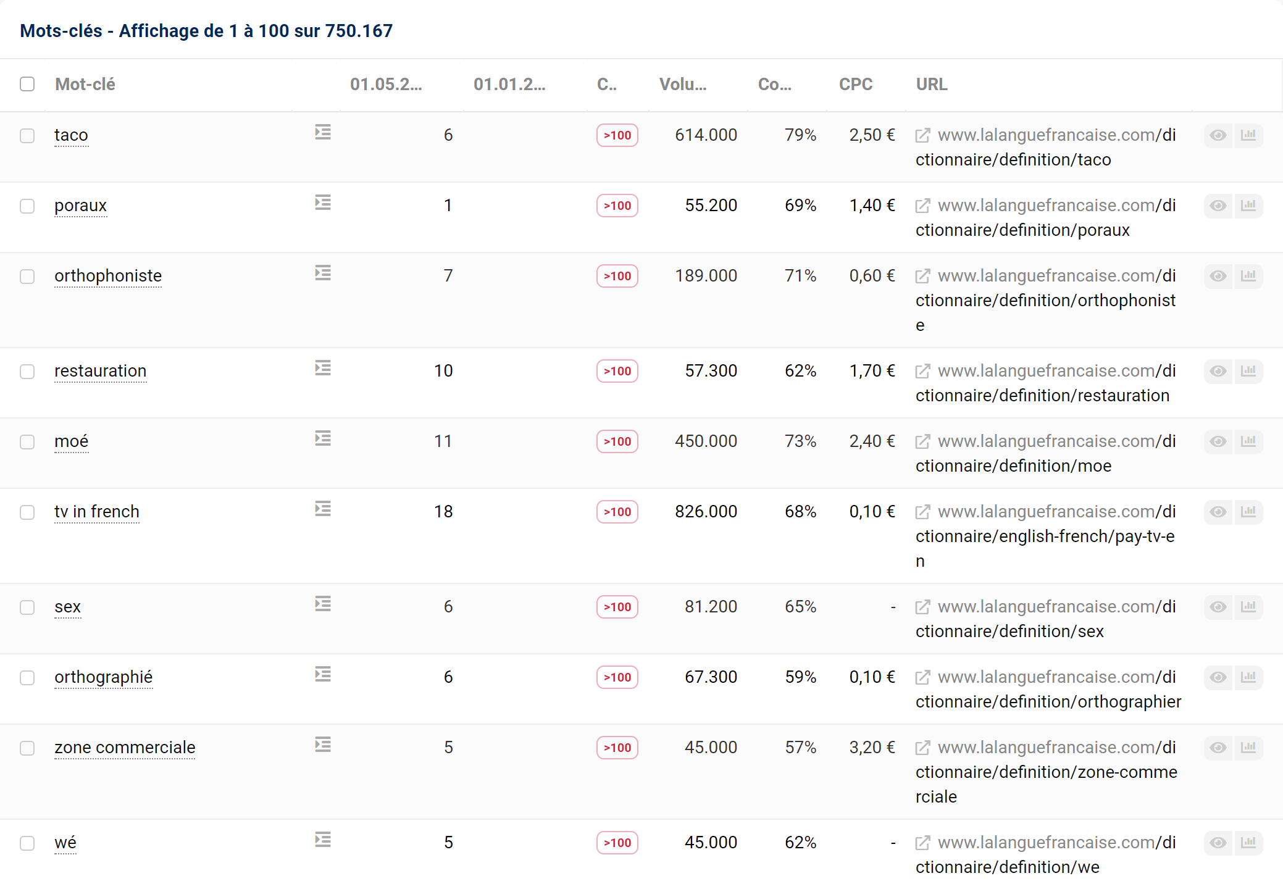1283x889 pixels.
Task: Show history chart for wé
Action: pos(1248,843)
